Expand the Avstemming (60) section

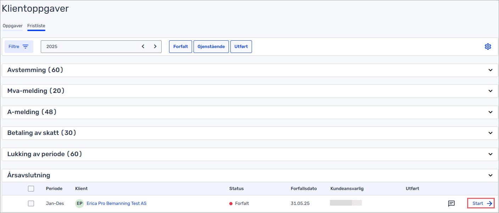pos(249,70)
